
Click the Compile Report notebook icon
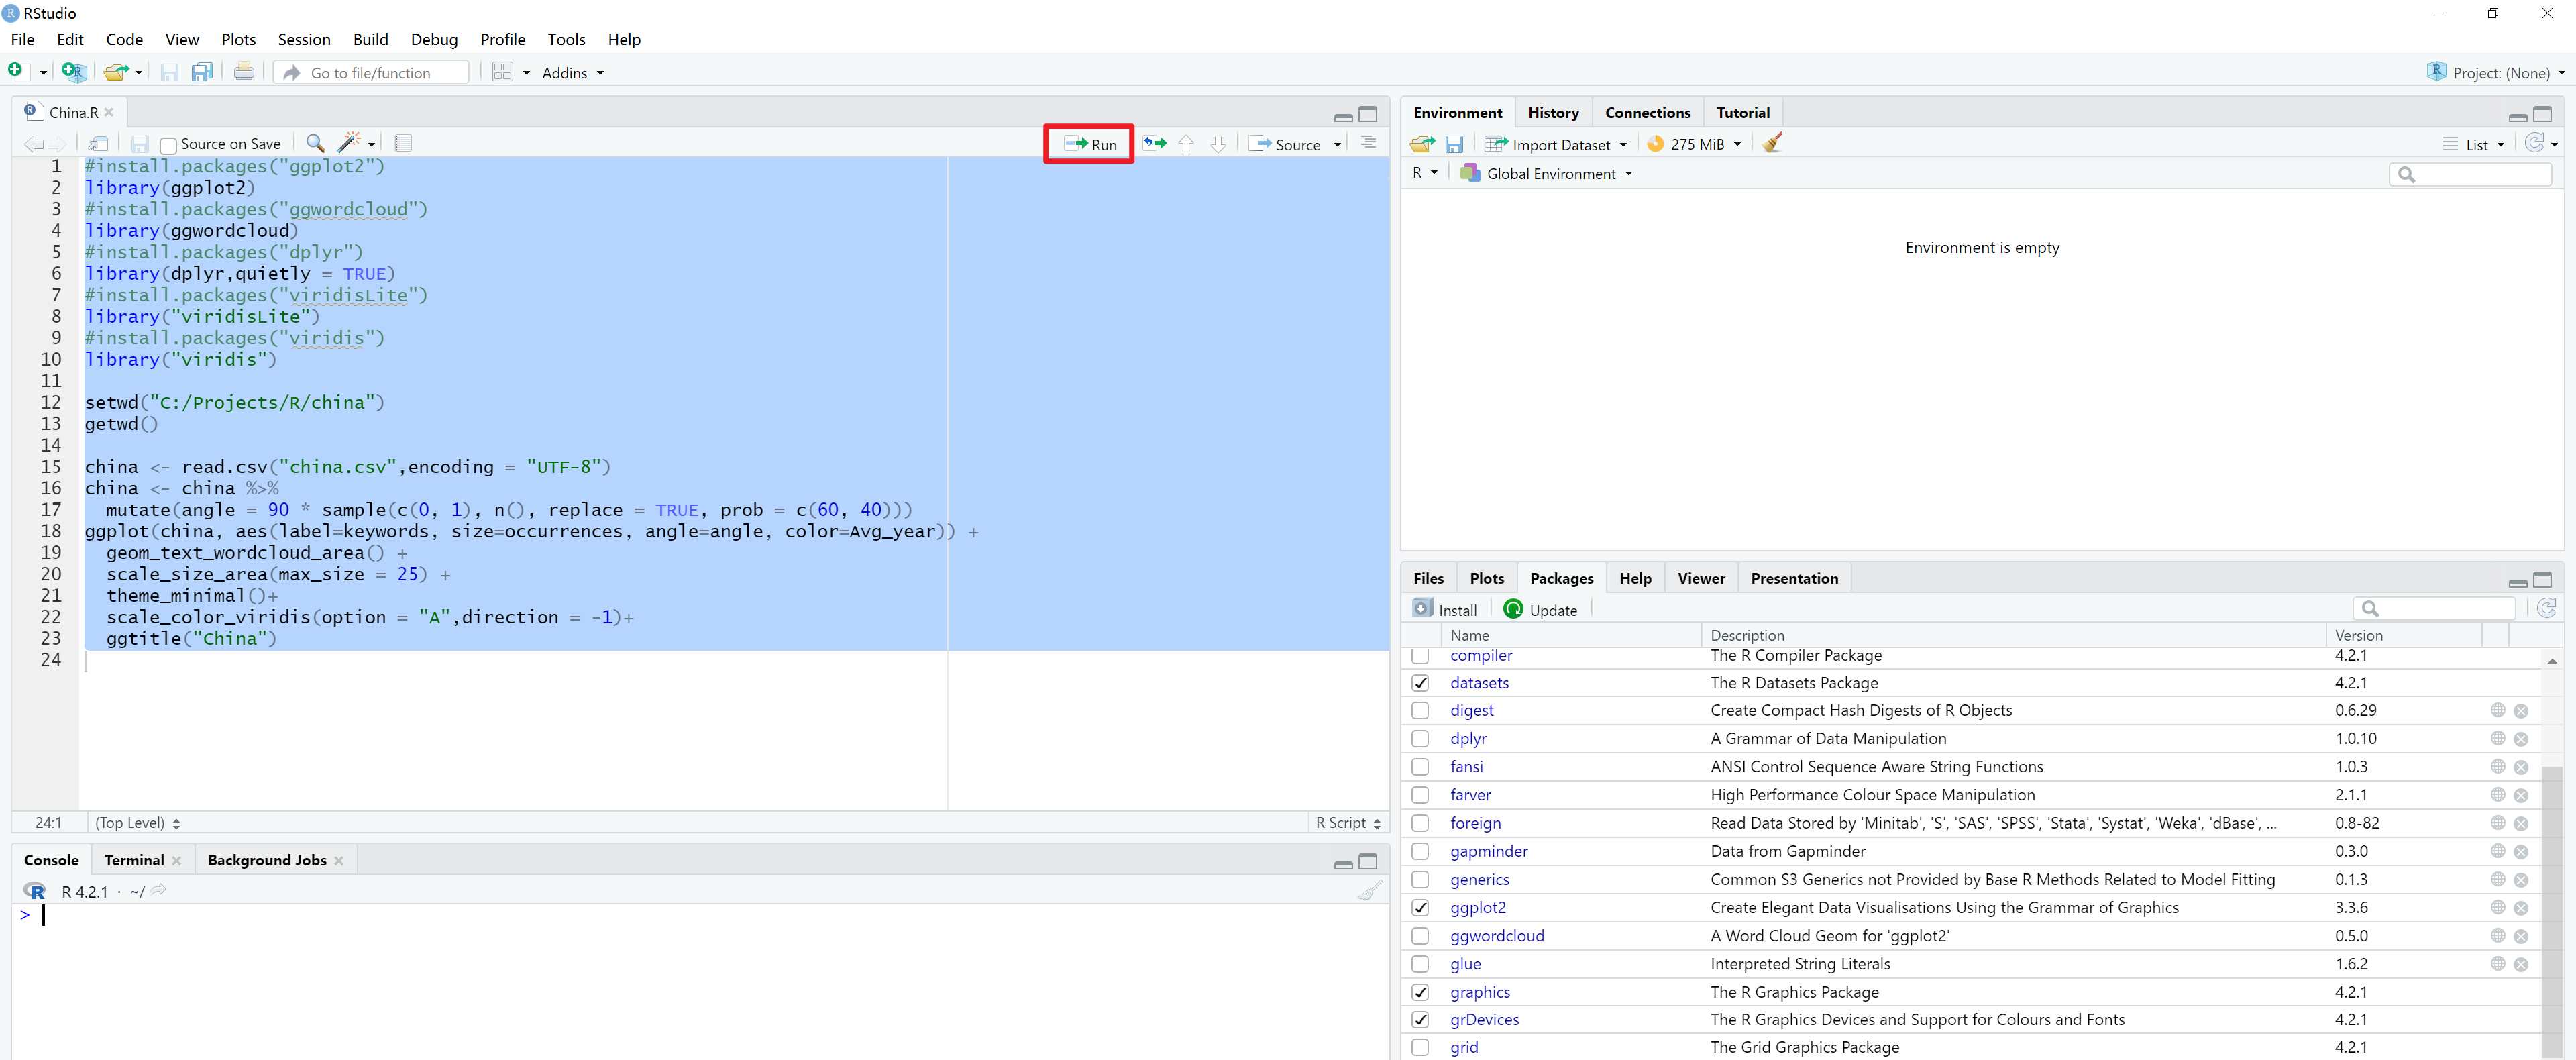click(402, 143)
